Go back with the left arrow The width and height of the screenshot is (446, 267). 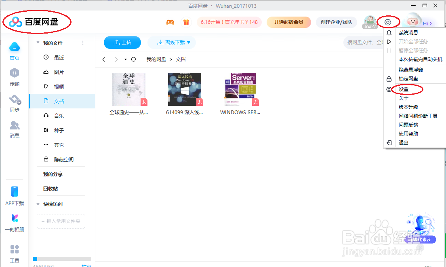(x=104, y=59)
